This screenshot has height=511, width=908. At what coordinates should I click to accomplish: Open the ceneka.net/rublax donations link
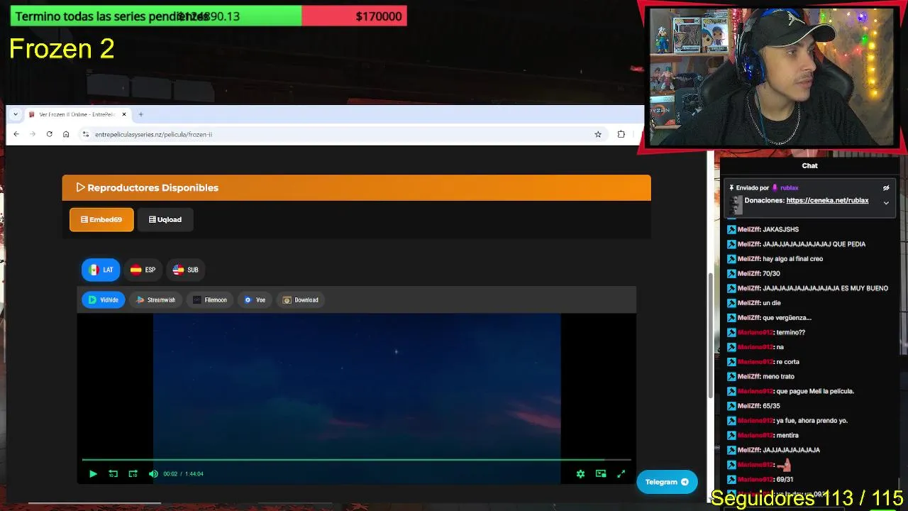827,201
